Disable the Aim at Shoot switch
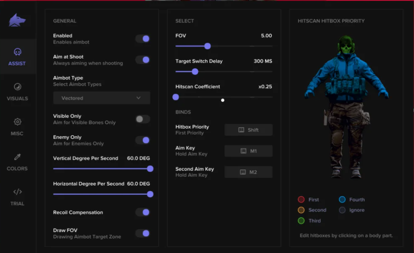The image size is (414, 253). pyautogui.click(x=143, y=60)
